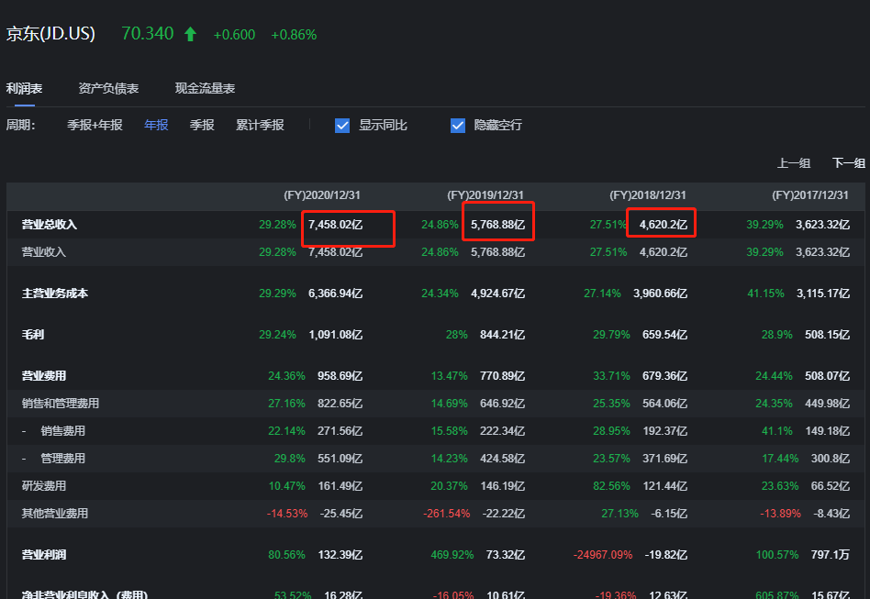Select the 利润表 tab
Image resolution: width=870 pixels, height=599 pixels.
24,89
